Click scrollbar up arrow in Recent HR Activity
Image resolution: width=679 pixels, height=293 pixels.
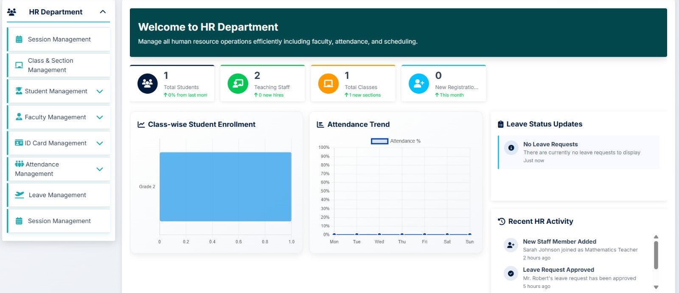click(656, 237)
